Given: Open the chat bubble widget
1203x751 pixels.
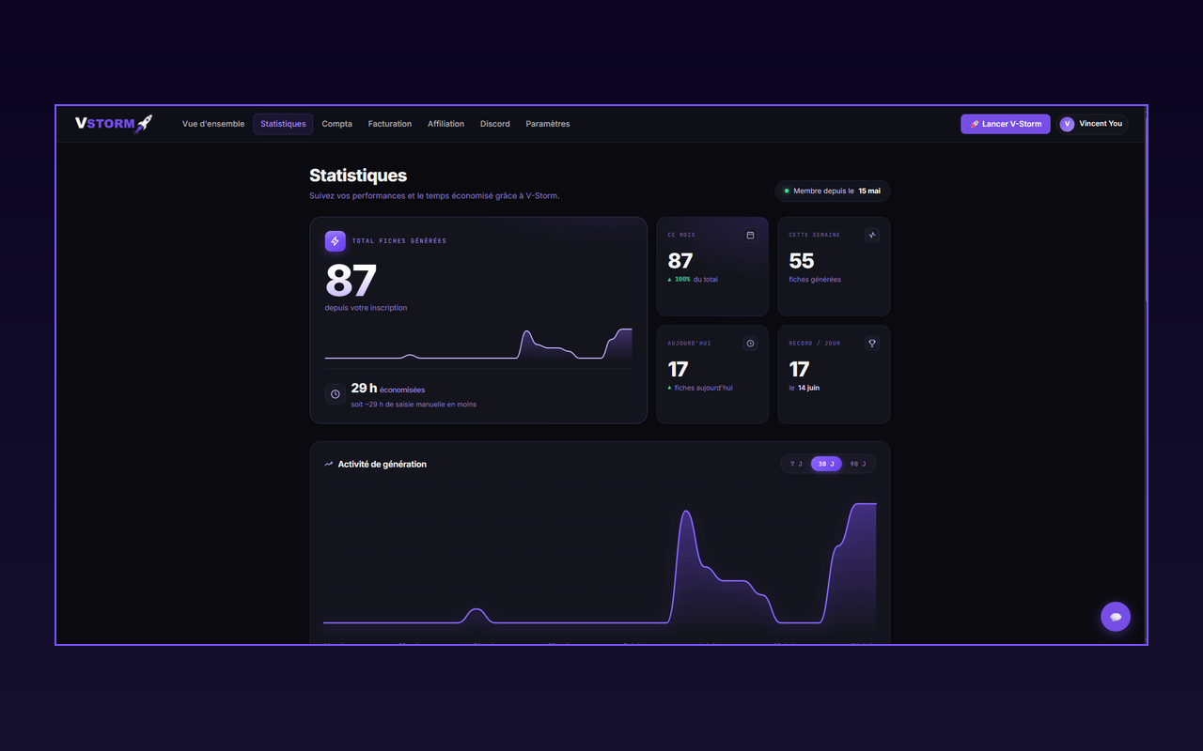Looking at the screenshot, I should point(1116,617).
